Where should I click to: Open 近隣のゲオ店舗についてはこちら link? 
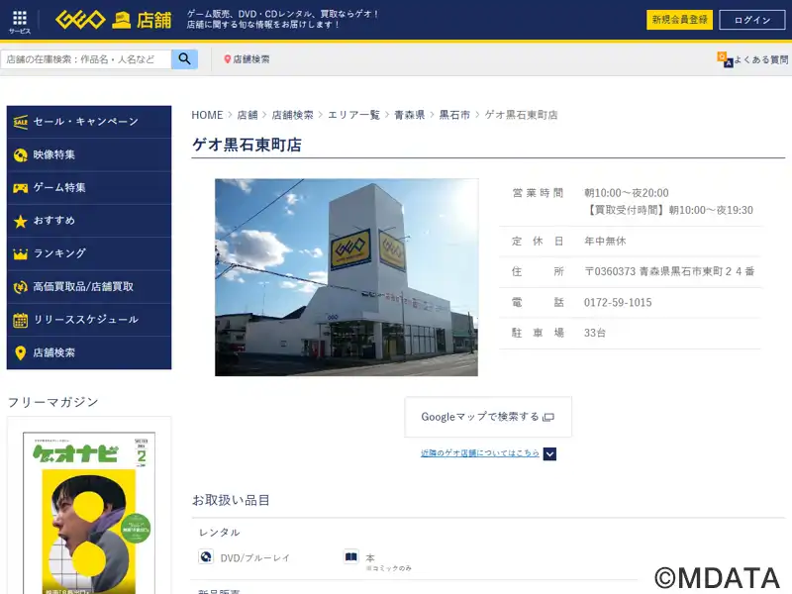[480, 453]
